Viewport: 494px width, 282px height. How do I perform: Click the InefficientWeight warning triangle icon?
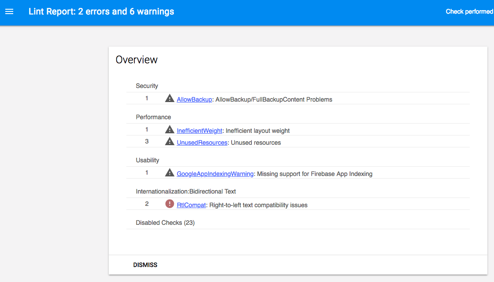[170, 129]
